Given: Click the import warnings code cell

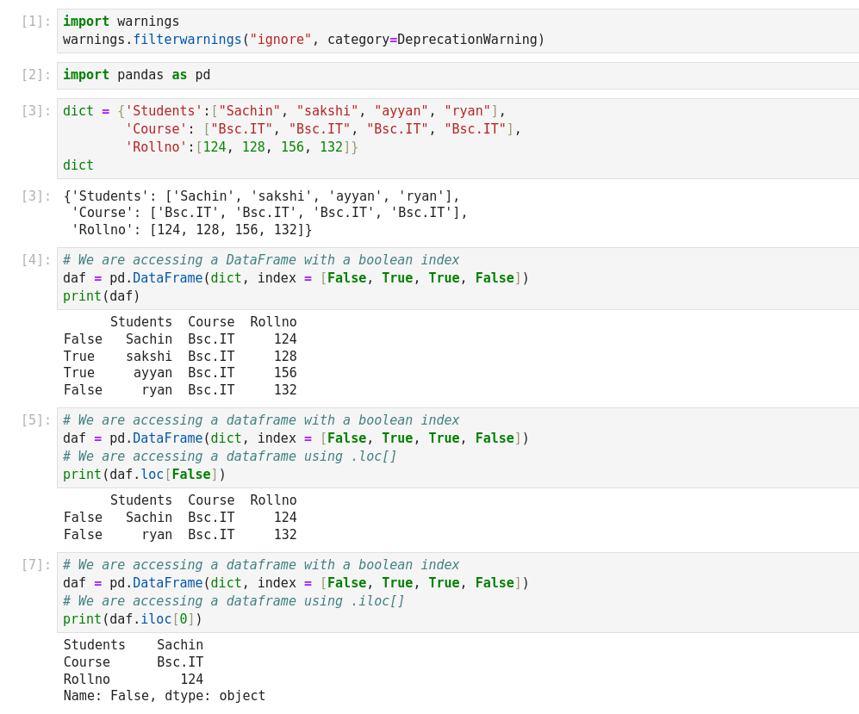Looking at the screenshot, I should (x=457, y=31).
